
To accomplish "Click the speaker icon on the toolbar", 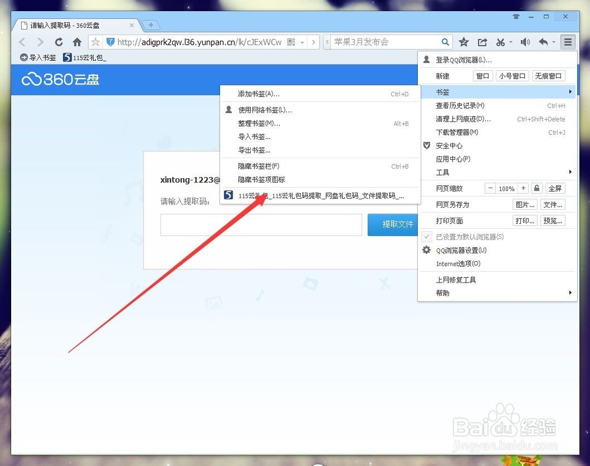I will 525,42.
